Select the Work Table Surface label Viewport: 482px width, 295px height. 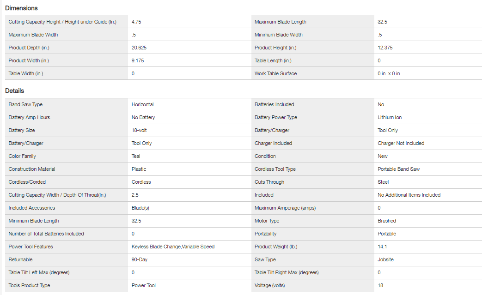[275, 73]
